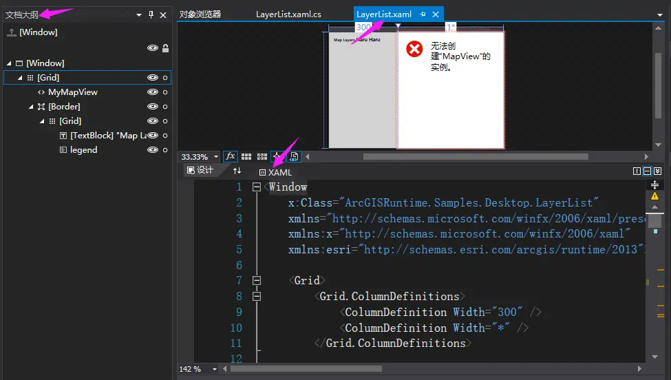Image resolution: width=671 pixels, height=380 pixels.
Task: Swap the design and XAML panes
Action: point(237,171)
